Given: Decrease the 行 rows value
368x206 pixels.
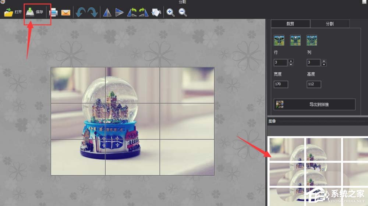Looking at the screenshot, I should (291, 64).
